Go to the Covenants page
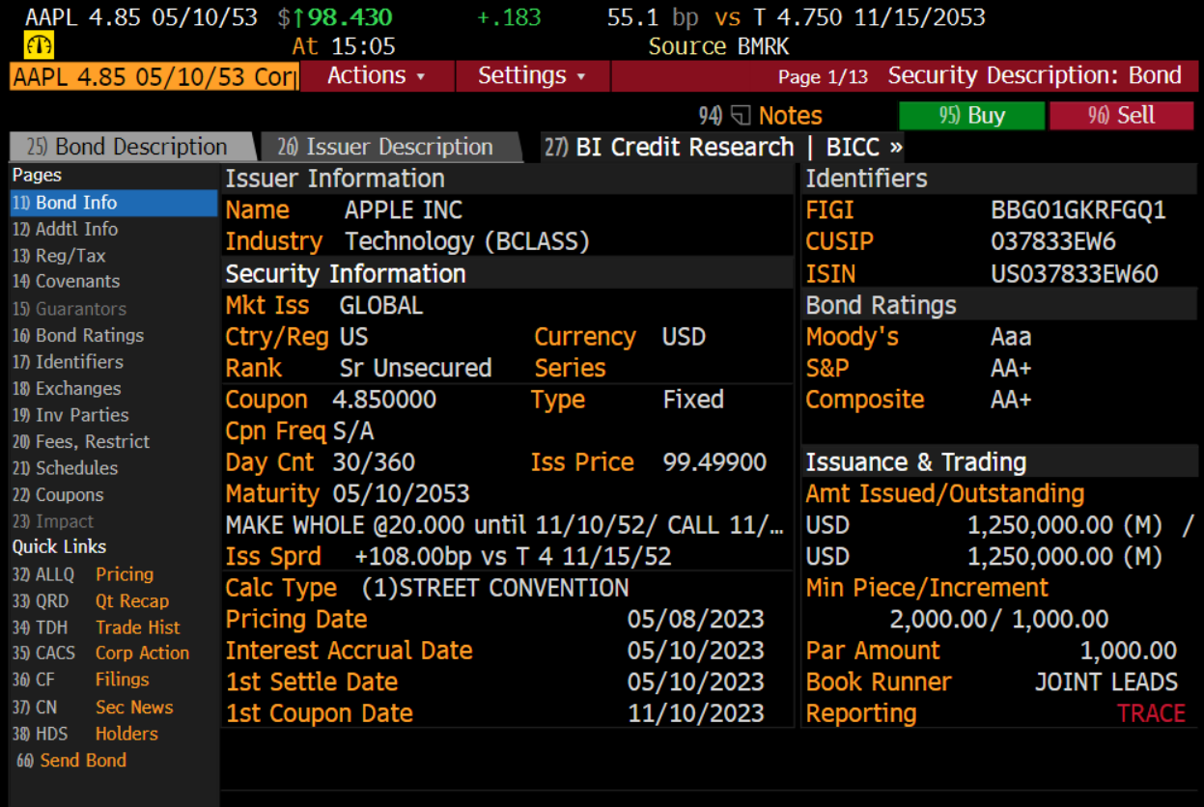Image resolution: width=1204 pixels, height=807 pixels. pos(77,282)
